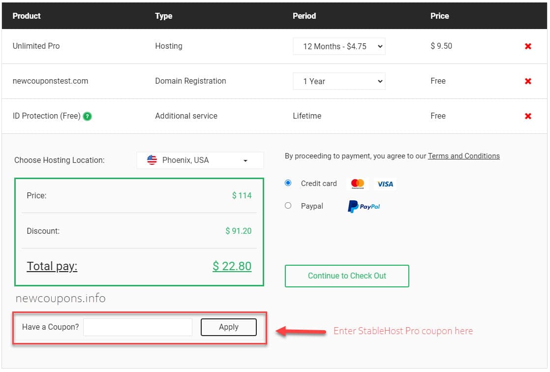Click the USA flag icon
The width and height of the screenshot is (550, 372).
pos(152,160)
